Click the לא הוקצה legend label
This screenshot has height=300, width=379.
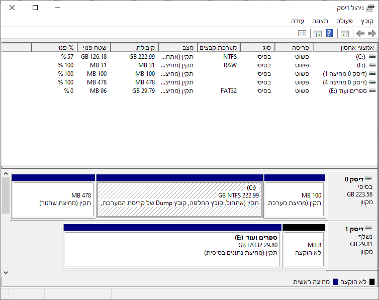353,281
